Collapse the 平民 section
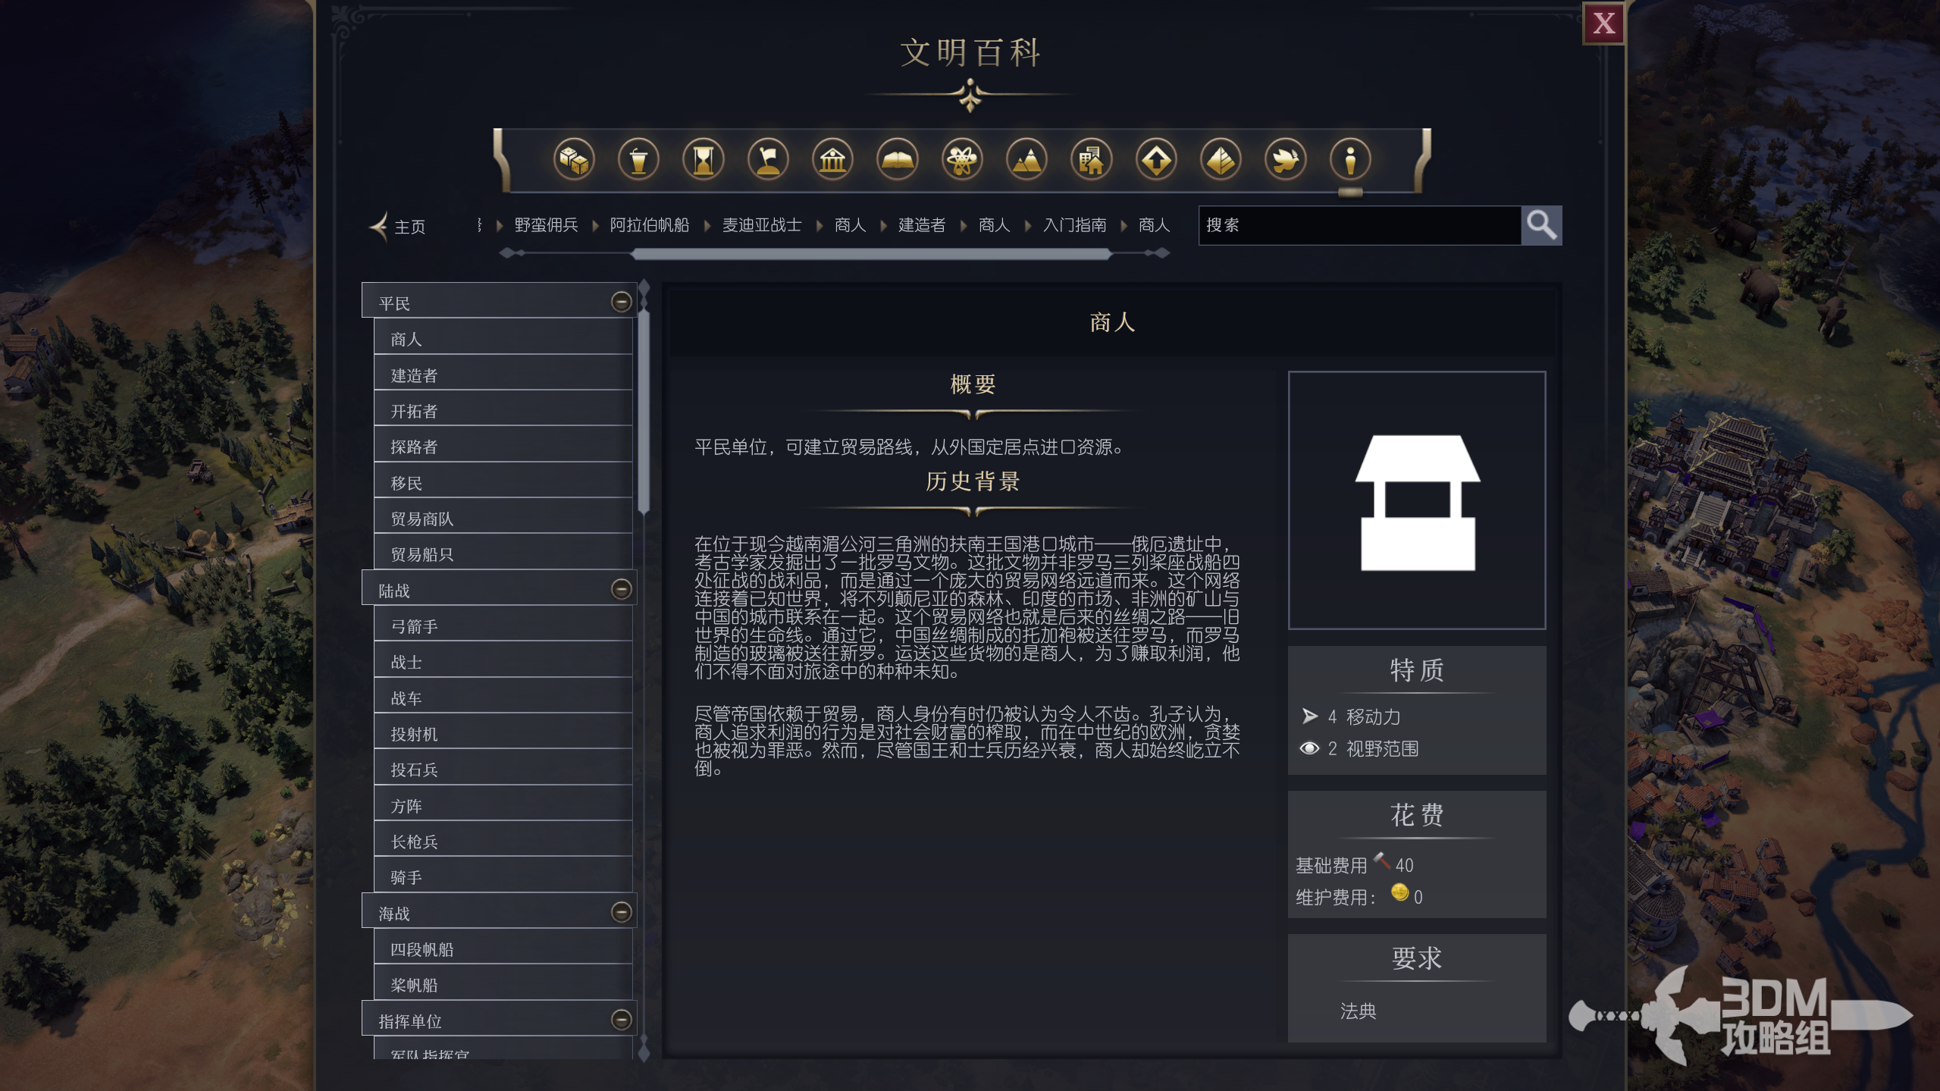 (621, 303)
